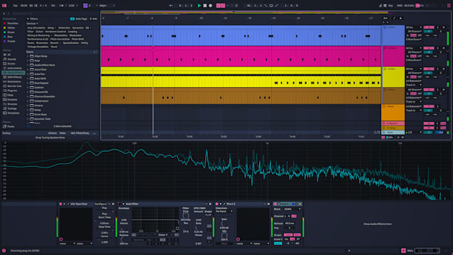Open the MIDI Effects library category

[x=13, y=77]
